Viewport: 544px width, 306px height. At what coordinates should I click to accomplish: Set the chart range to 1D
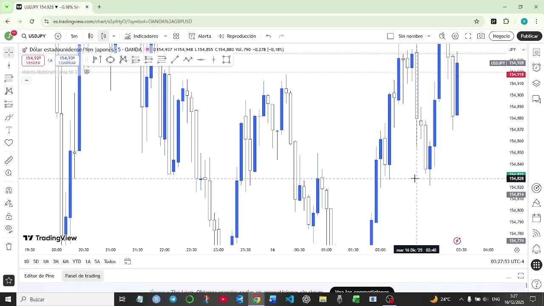(x=26, y=261)
